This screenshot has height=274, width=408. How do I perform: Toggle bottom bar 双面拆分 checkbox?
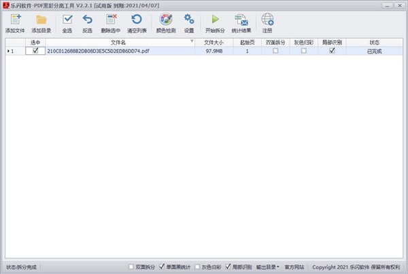point(131,267)
